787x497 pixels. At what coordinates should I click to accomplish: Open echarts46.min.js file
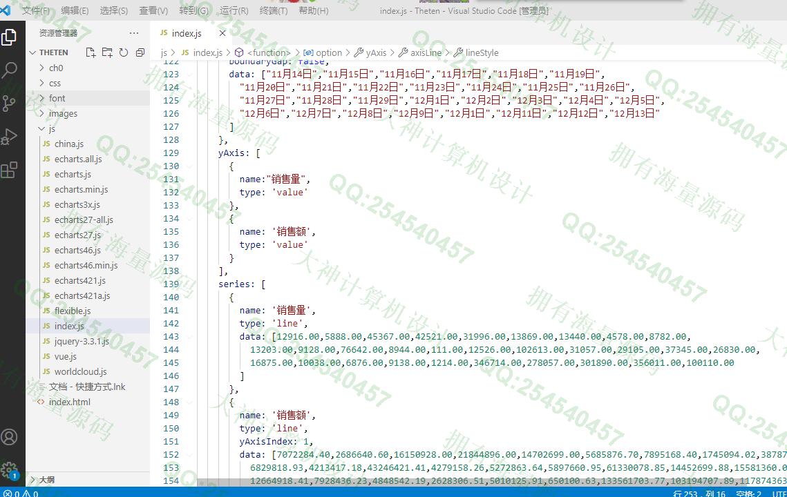coord(88,265)
